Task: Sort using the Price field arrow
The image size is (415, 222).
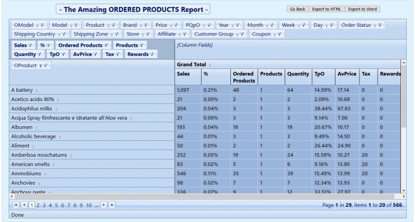Action: [171, 25]
